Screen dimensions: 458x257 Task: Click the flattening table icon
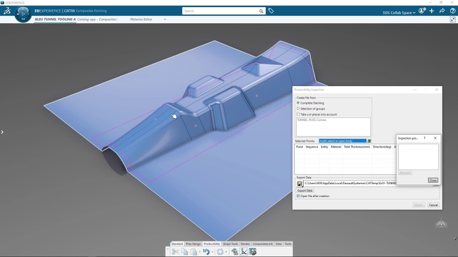(x=253, y=252)
